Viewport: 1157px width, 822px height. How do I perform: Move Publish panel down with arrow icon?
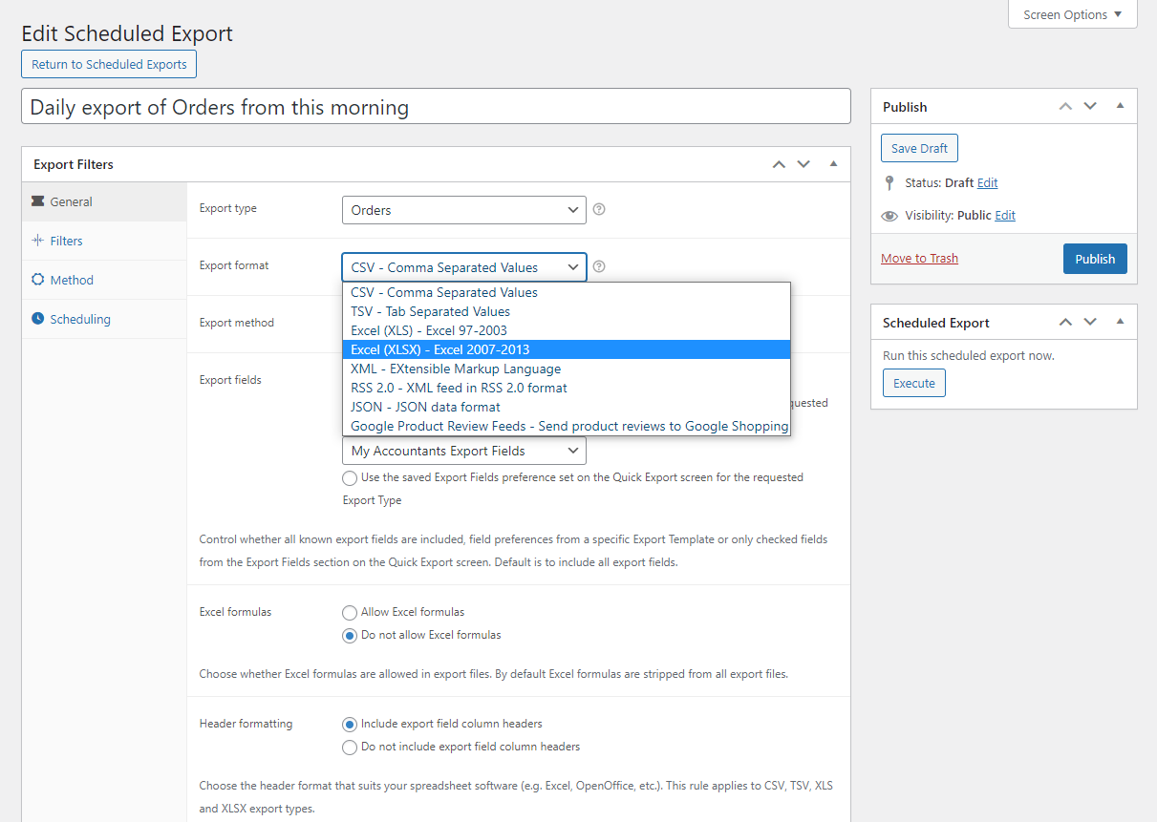pos(1090,106)
